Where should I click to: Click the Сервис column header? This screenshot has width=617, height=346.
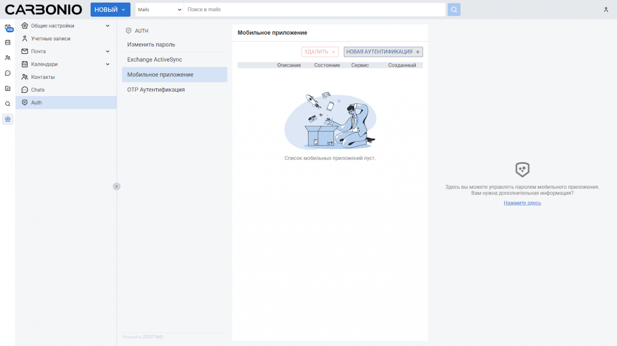point(360,65)
